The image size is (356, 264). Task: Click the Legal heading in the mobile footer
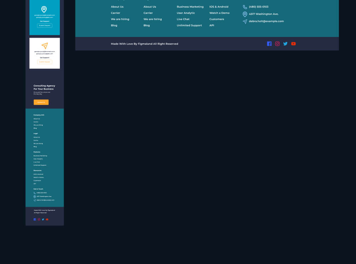click(36, 134)
